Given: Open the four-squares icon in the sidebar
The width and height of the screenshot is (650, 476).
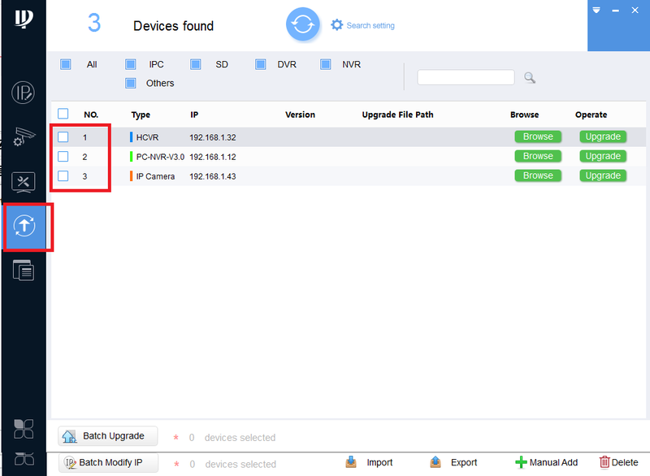Looking at the screenshot, I should [24, 428].
